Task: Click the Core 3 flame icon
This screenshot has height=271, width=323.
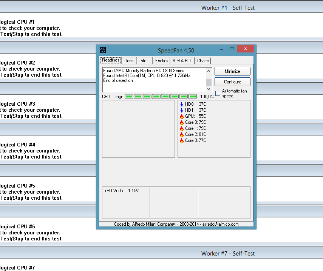Action: pos(182,140)
